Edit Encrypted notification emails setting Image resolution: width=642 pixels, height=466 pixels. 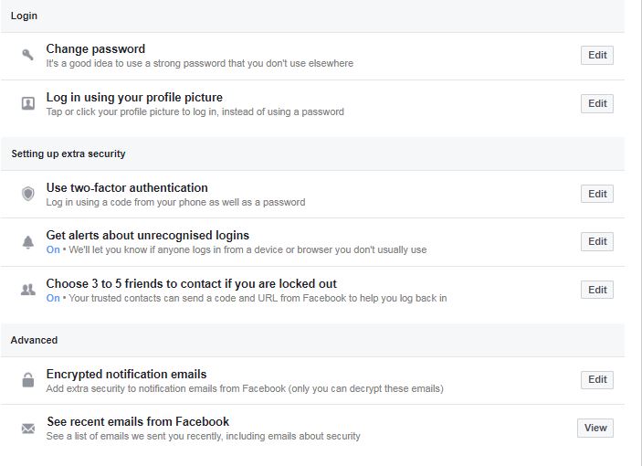(597, 379)
